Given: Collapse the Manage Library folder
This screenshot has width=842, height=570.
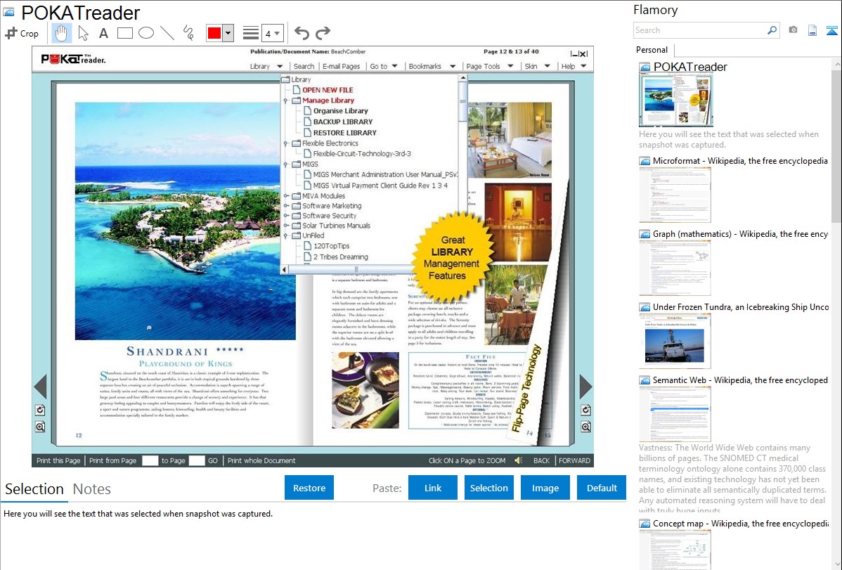Looking at the screenshot, I should coord(285,101).
